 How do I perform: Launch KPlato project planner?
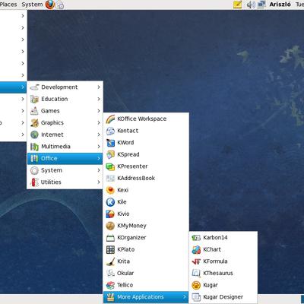pyautogui.click(x=146, y=249)
